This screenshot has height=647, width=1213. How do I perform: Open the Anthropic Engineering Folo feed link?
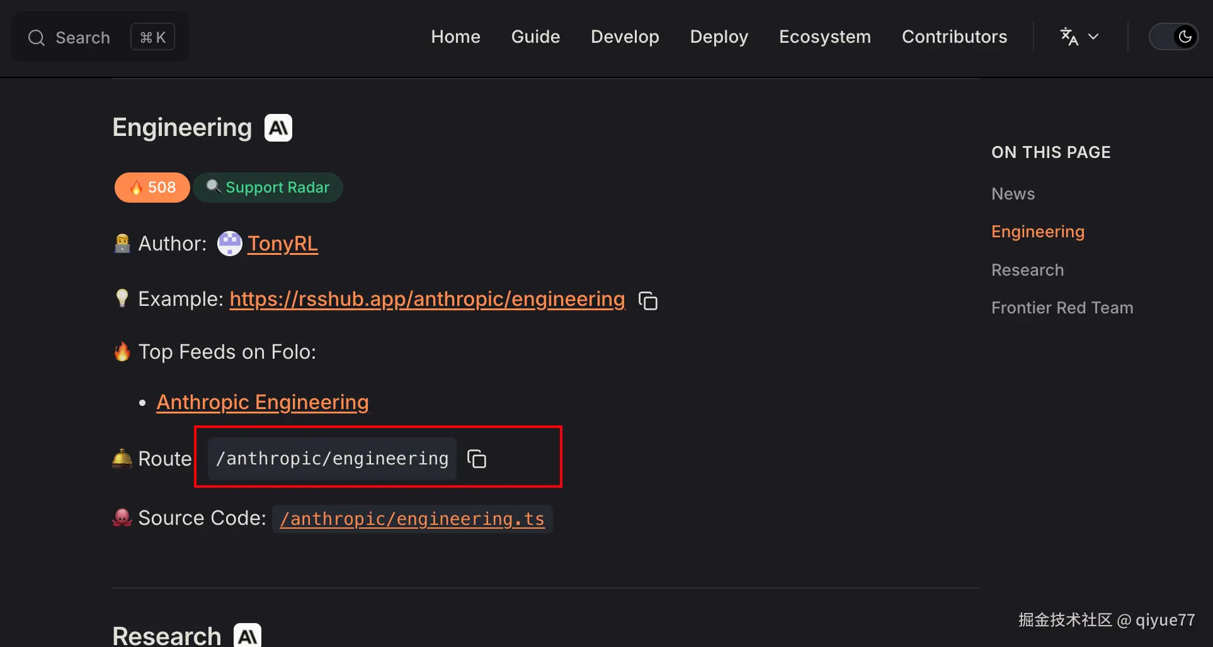click(x=263, y=402)
